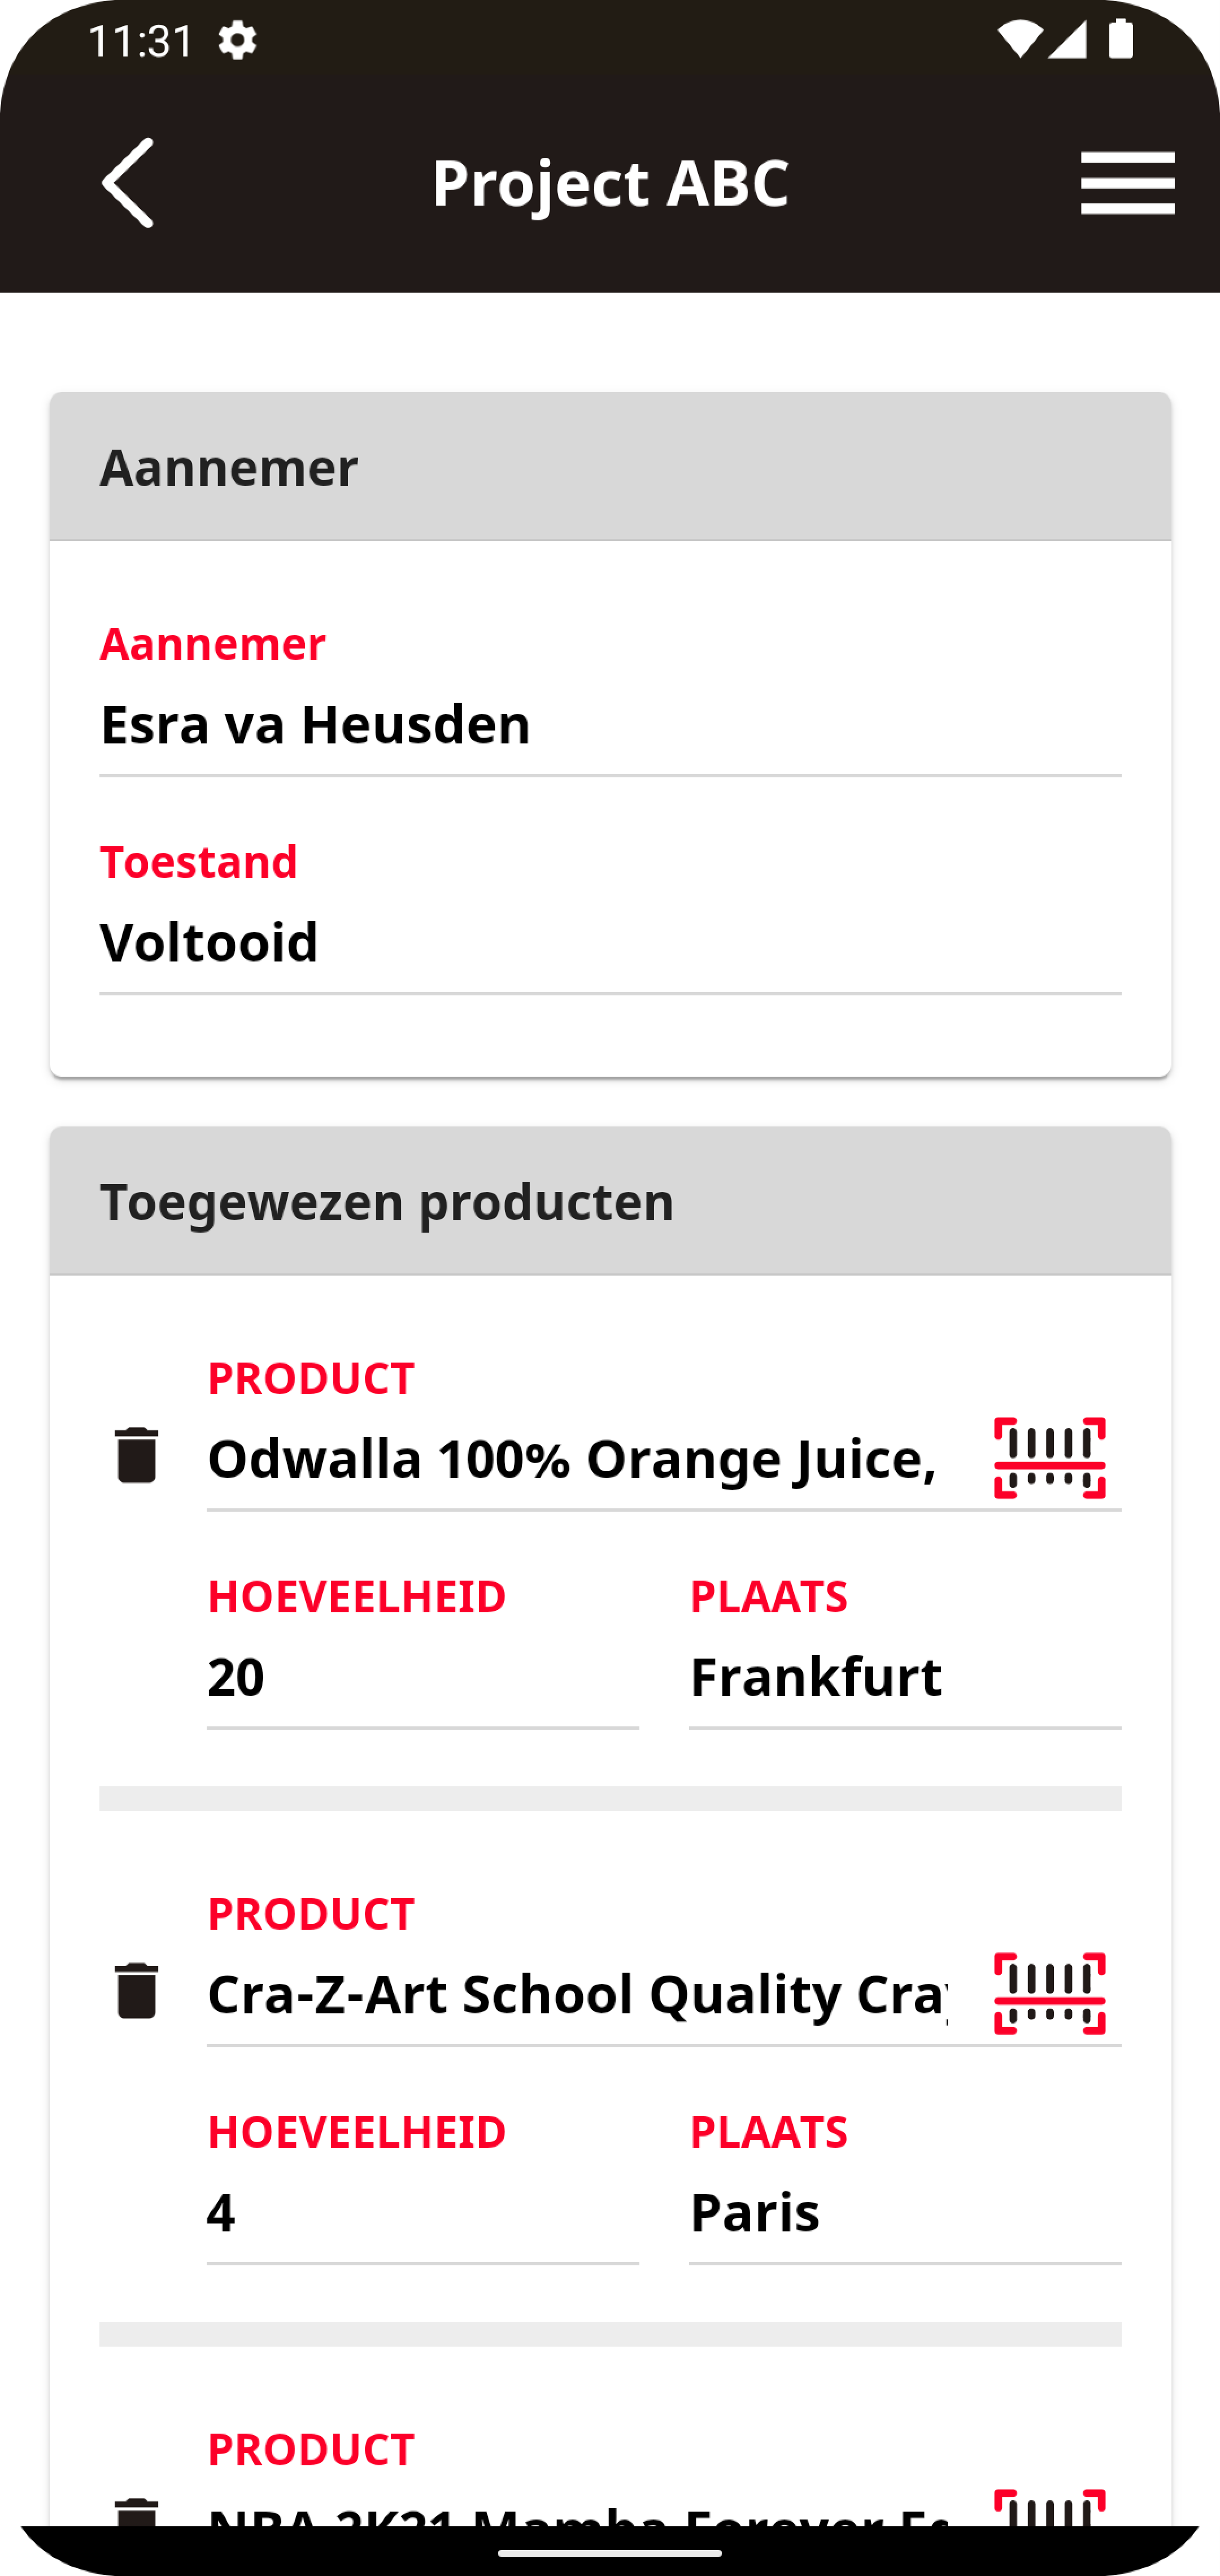Viewport: 1220px width, 2576px height.
Task: Tap the Toegewezen producten section header
Action: pos(610,1201)
